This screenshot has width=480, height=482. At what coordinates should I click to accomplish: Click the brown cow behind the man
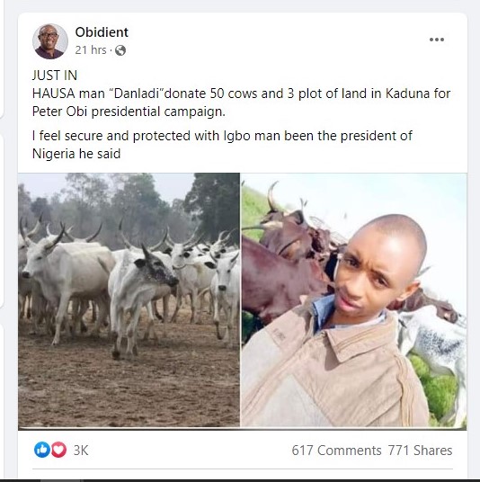(x=283, y=277)
